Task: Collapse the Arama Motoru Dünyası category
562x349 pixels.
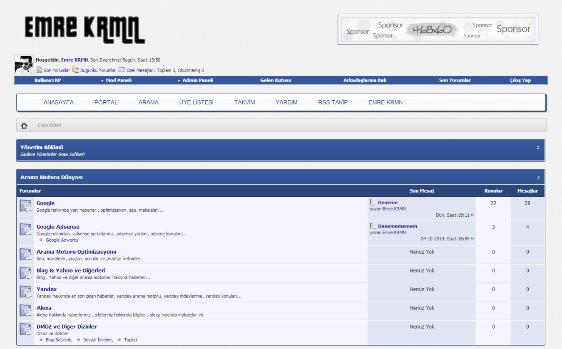Action: pyautogui.click(x=538, y=178)
